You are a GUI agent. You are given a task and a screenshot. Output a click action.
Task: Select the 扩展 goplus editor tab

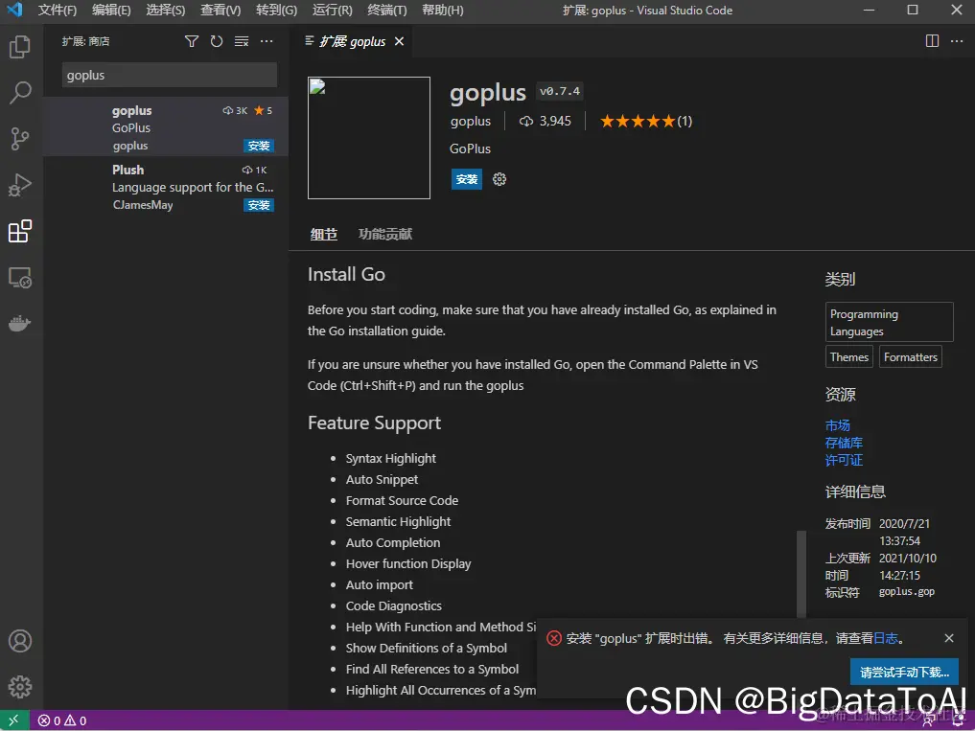(352, 41)
